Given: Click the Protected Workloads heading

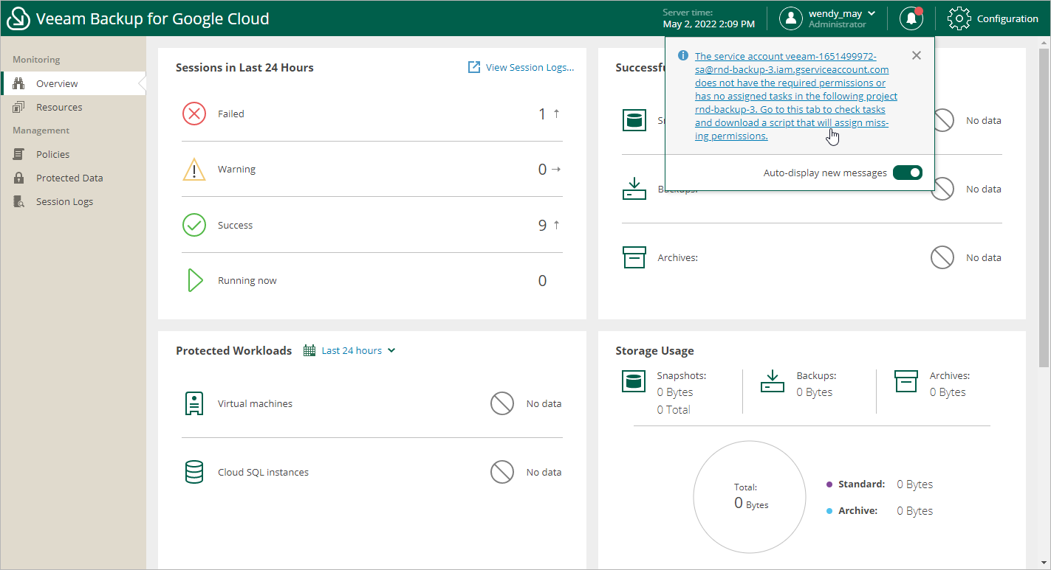Looking at the screenshot, I should (234, 350).
